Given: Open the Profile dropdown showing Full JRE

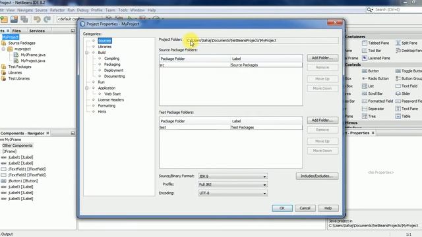Looking at the screenshot, I should (x=233, y=184).
